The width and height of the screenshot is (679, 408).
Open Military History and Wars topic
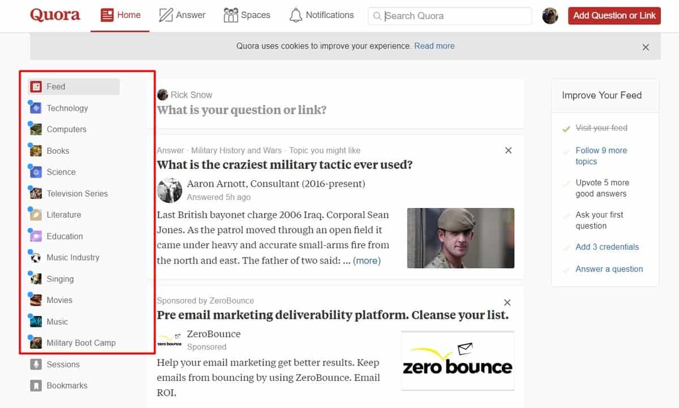click(236, 150)
